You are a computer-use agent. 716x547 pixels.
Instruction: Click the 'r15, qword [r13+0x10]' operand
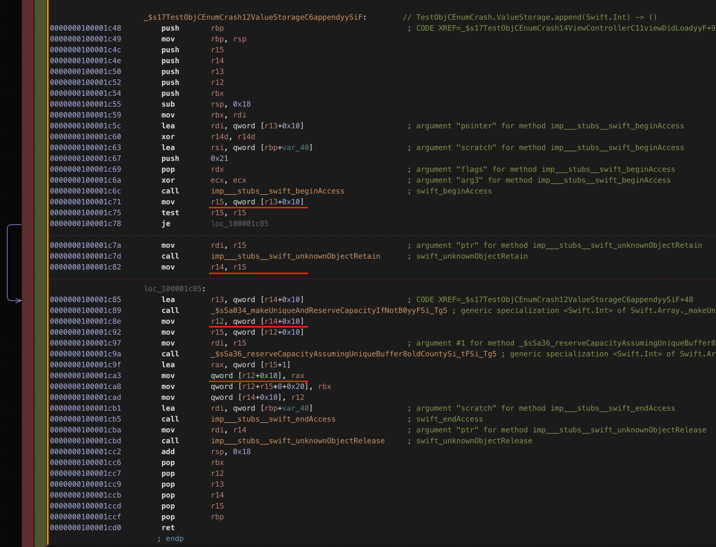coord(258,202)
